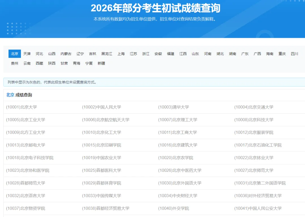305x217 pixels.
Task: Select (10036)对外经济贸易大学
Action: coord(258,196)
